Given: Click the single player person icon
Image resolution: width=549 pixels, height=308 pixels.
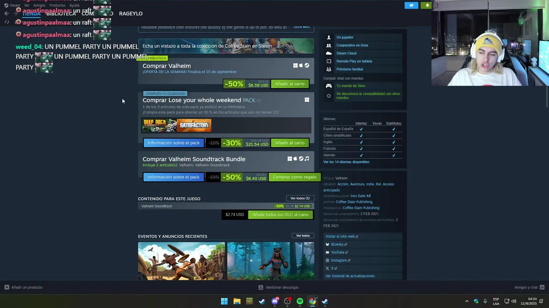Looking at the screenshot, I should click(x=329, y=37).
